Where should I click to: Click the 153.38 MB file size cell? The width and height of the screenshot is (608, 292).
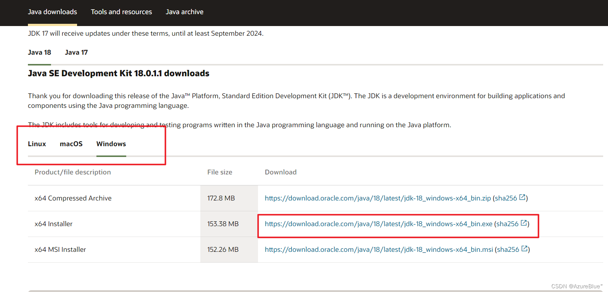(229, 224)
